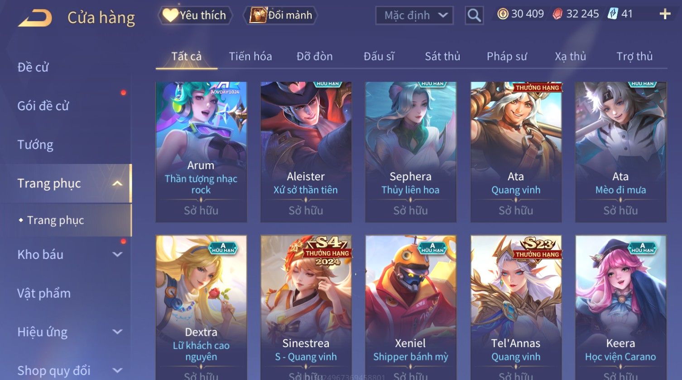The image size is (682, 380).
Task: Tap the blue voucher ticket icon
Action: 612,14
